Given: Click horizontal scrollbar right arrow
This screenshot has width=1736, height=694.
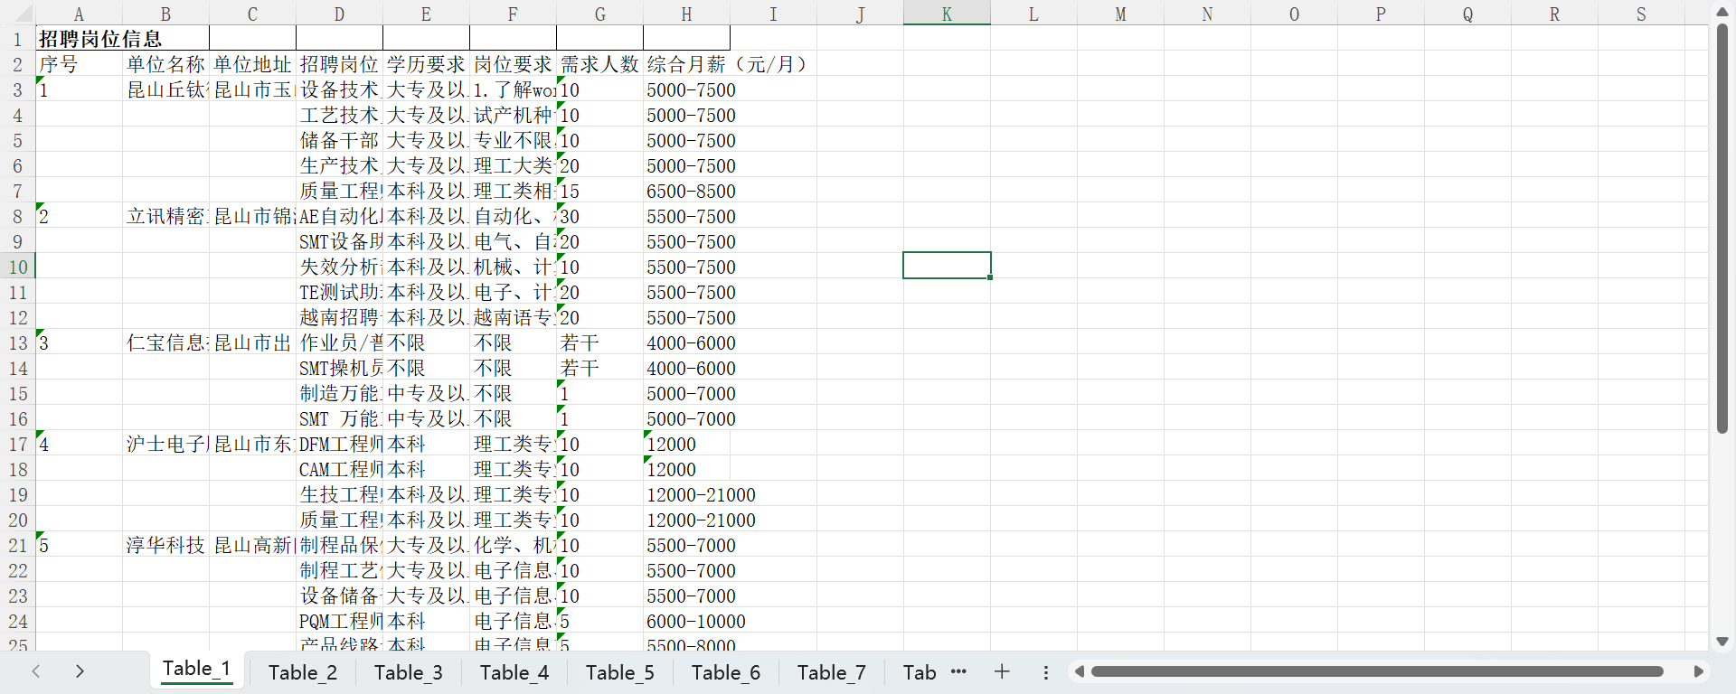Looking at the screenshot, I should tap(1699, 671).
